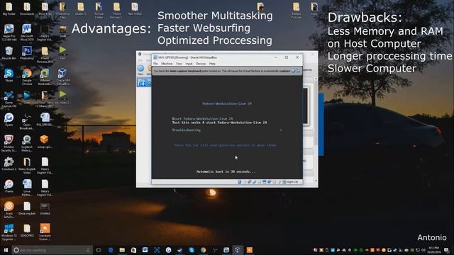Open the View menu in the VM window
Viewport: 454px width, 255px height.
pos(179,64)
